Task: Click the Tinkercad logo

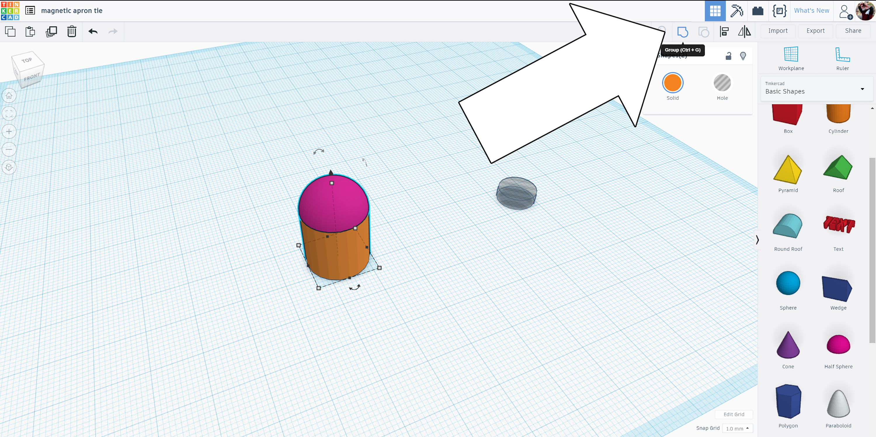Action: [10, 10]
